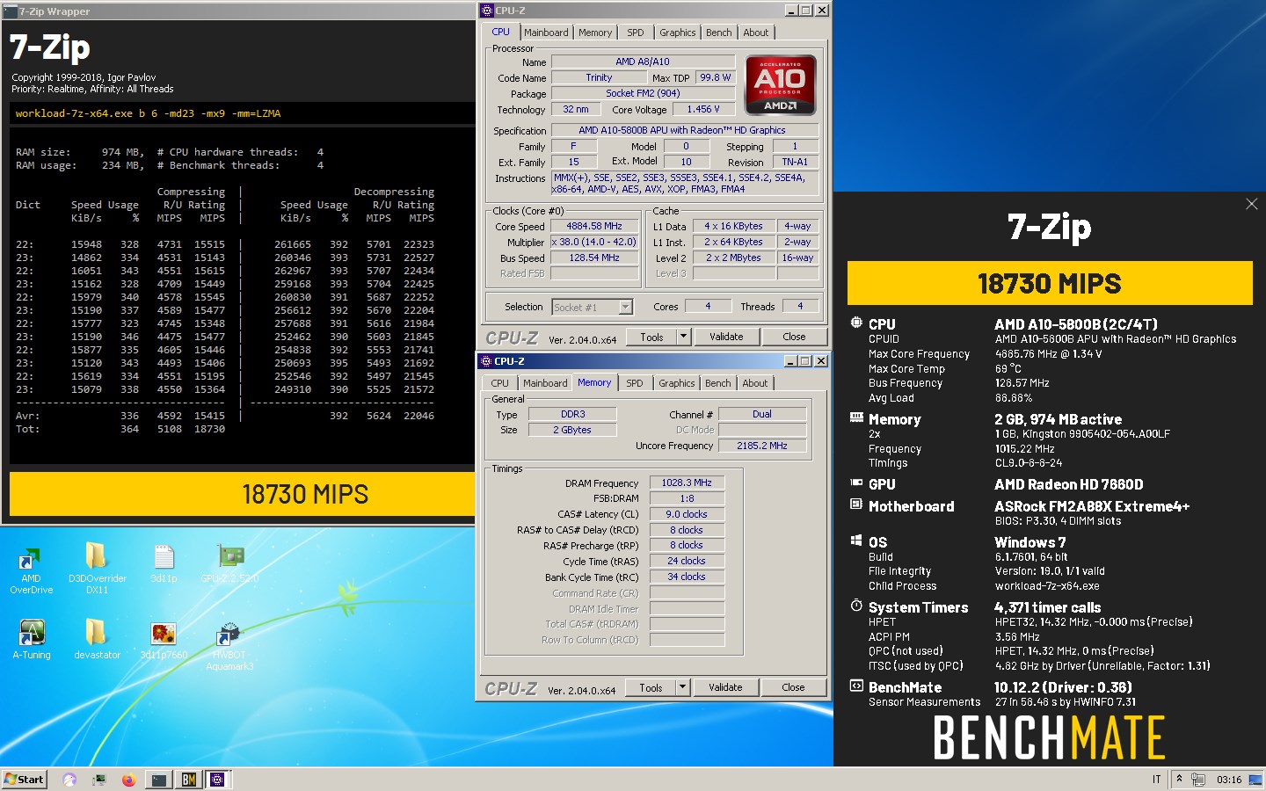The image size is (1266, 791).
Task: Click the workload-7z-x64.exe command line text
Action: [148, 113]
